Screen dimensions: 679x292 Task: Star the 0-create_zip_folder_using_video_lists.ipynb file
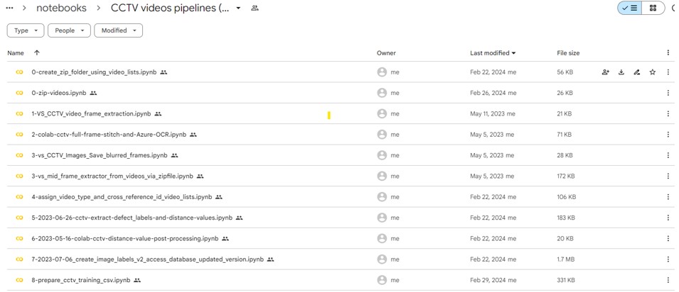point(652,72)
